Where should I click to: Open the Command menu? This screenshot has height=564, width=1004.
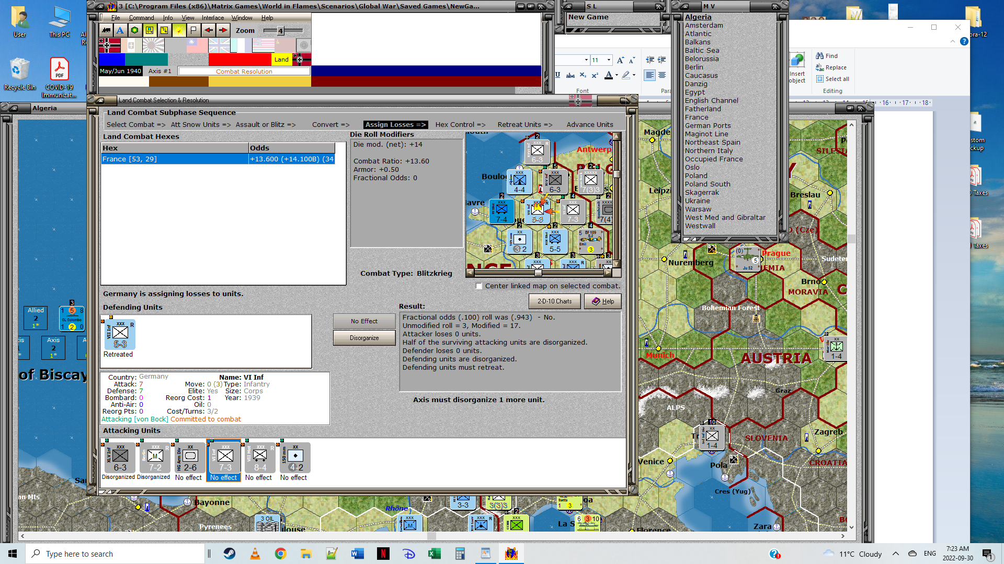pyautogui.click(x=141, y=18)
